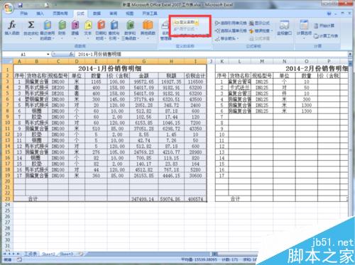Expand Remove Arrows dropdown arrow

(237, 38)
